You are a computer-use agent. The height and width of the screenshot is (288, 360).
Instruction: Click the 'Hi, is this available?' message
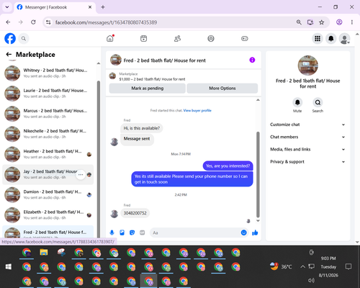(142, 128)
